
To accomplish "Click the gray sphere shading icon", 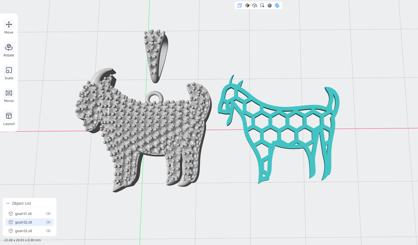I will point(269,5).
